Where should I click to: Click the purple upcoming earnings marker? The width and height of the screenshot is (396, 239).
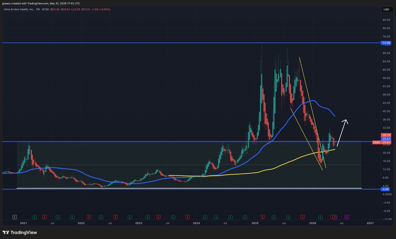[x=347, y=217]
